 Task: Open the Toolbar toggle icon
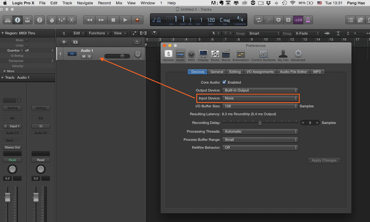coord(27,20)
